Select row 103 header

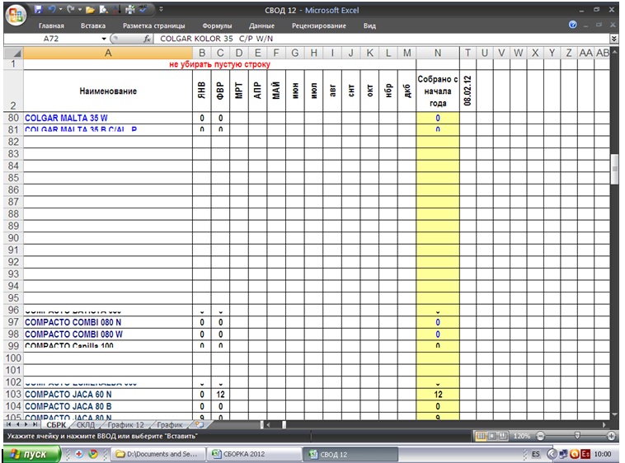click(x=13, y=394)
